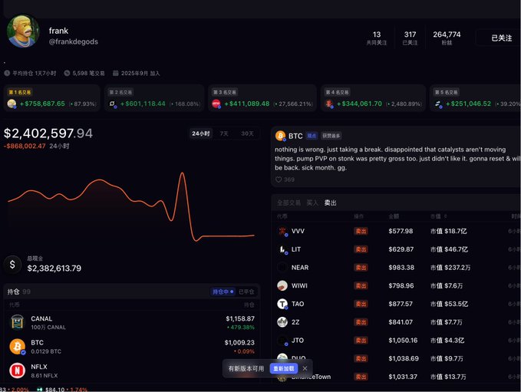Switch to the 买入 buy trades tab
Screen dimensions: 521x392
click(x=312, y=203)
